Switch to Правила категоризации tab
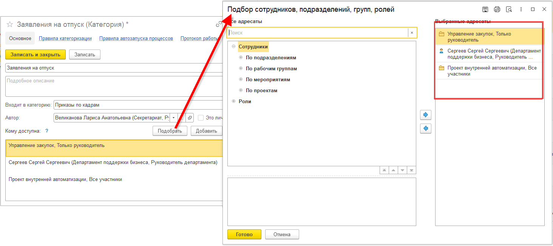Image resolution: width=553 pixels, height=246 pixels. (65, 39)
